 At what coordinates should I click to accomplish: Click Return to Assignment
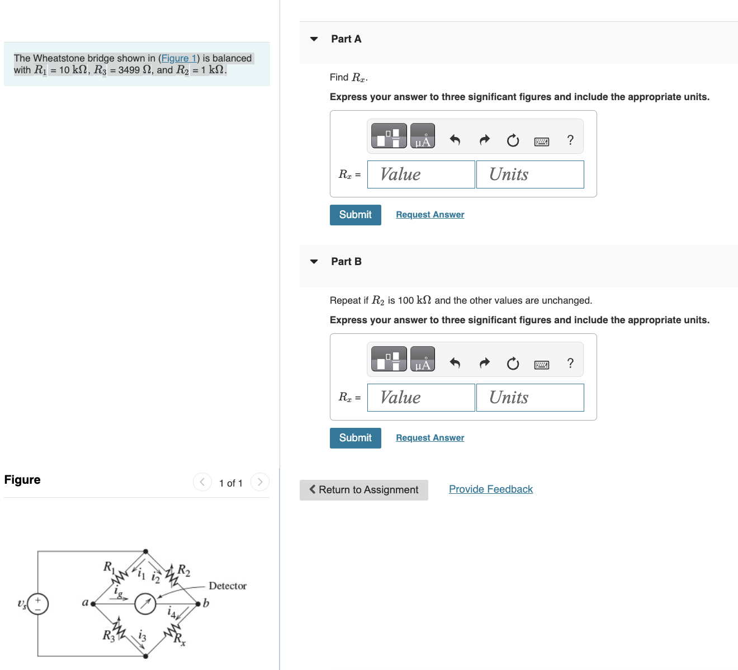click(363, 489)
